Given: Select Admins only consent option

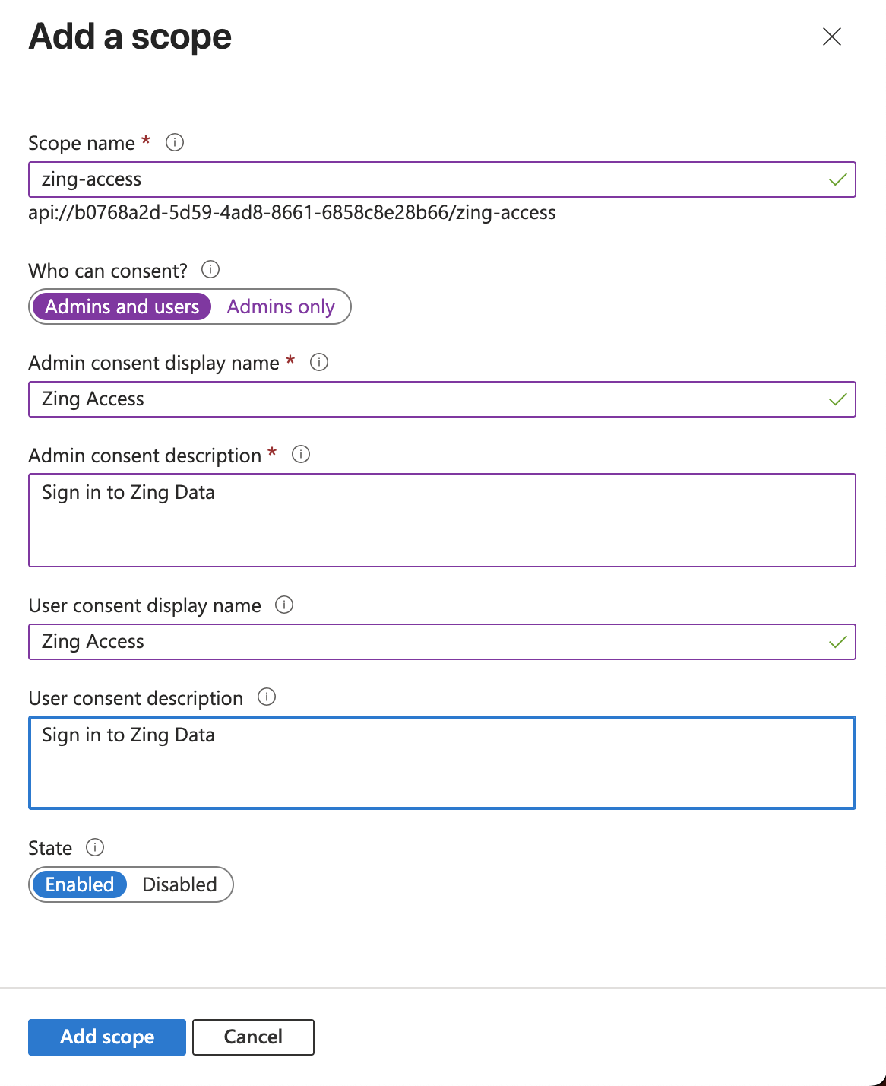Looking at the screenshot, I should point(280,306).
